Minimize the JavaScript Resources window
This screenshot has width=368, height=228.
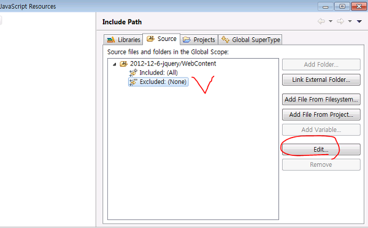326,7
